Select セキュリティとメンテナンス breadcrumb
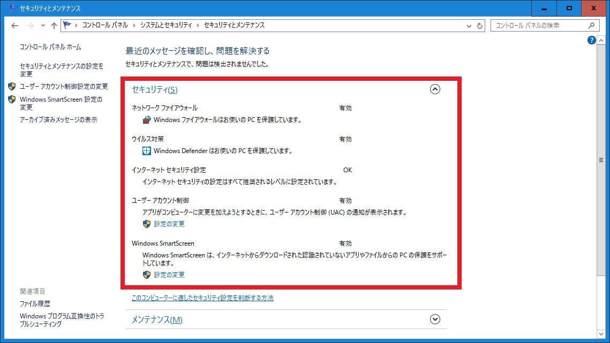Screen dimensions: 610x343 click(x=234, y=25)
